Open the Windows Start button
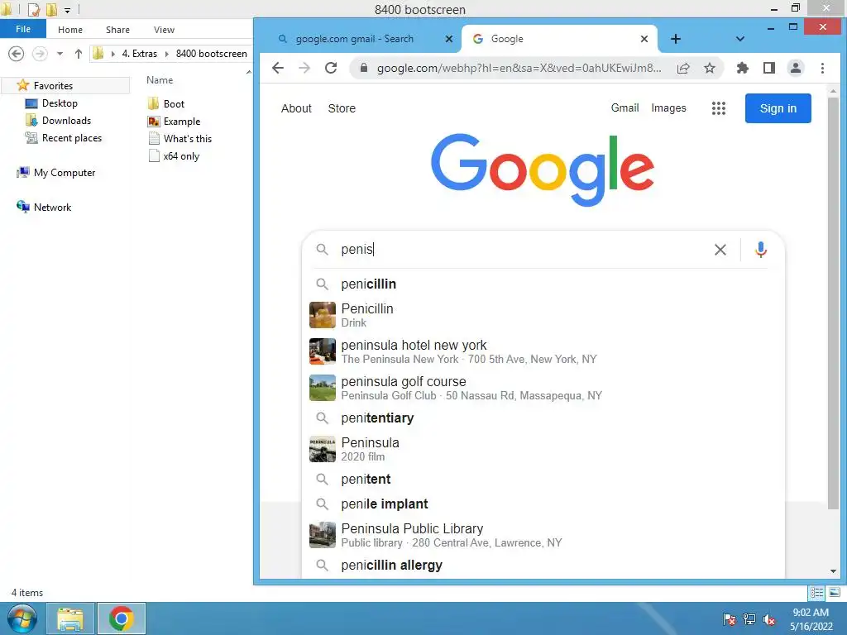Screen dimensions: 847x635 [x=22, y=618]
